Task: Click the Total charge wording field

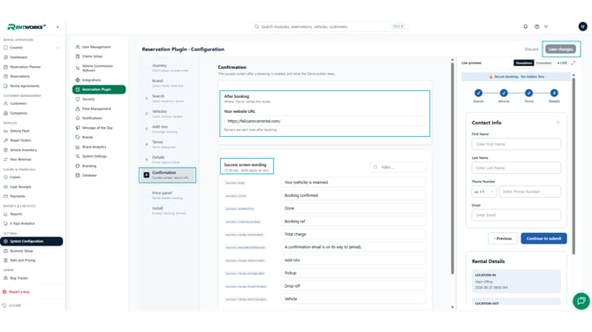Action: point(353,234)
